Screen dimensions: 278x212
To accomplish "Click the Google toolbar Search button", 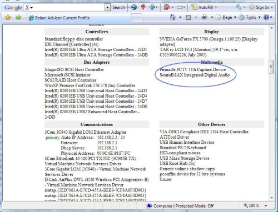I will (118, 7).
